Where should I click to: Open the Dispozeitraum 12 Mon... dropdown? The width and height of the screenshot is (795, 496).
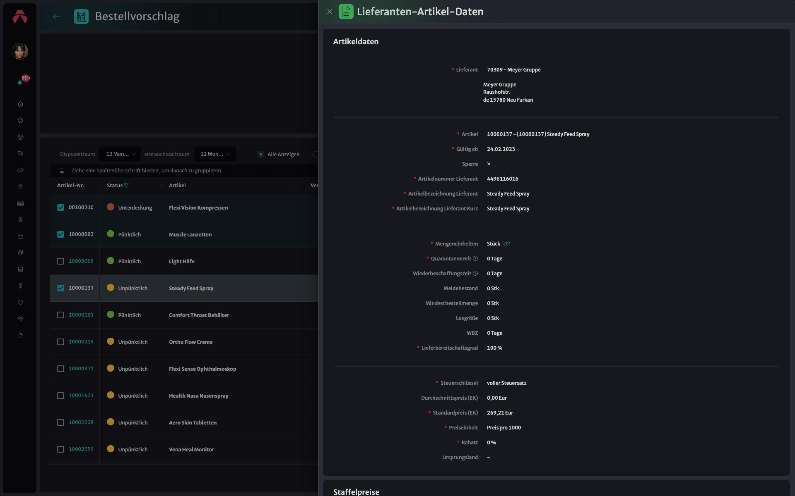120,154
